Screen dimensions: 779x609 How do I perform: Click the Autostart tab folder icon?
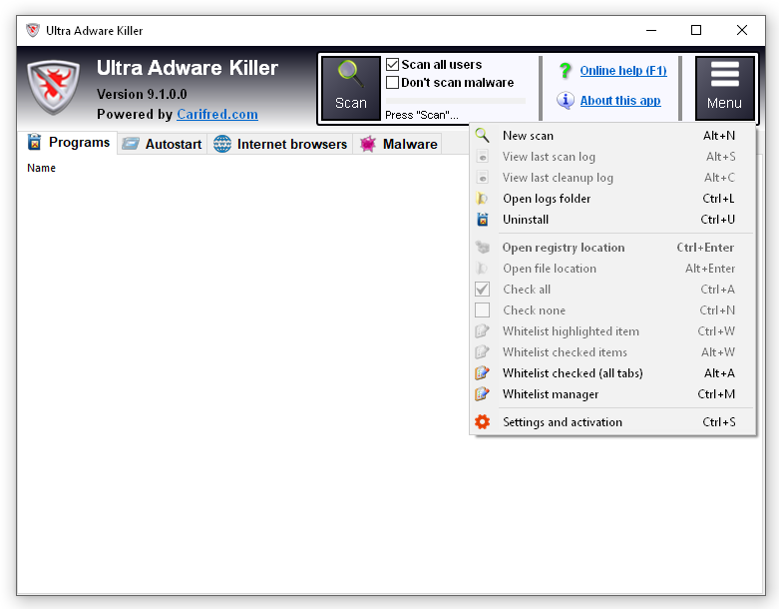[x=131, y=144]
